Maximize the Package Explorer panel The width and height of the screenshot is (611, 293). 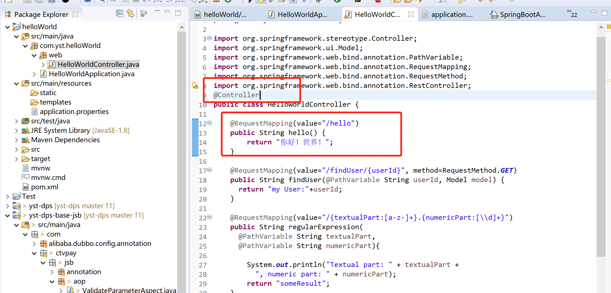178,13
